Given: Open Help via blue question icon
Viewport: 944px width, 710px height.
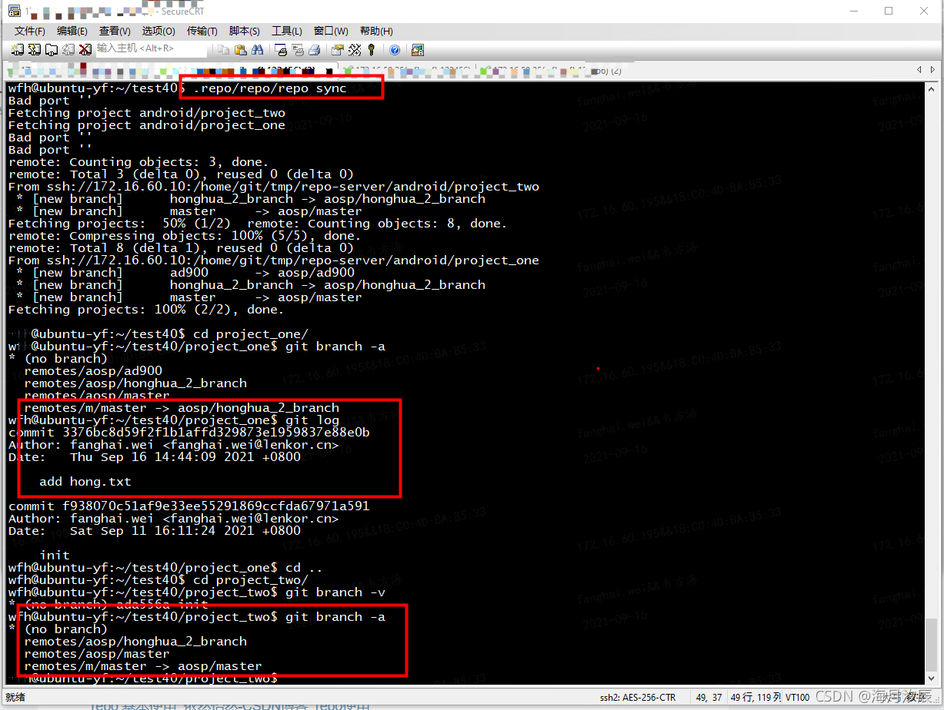Looking at the screenshot, I should click(395, 50).
